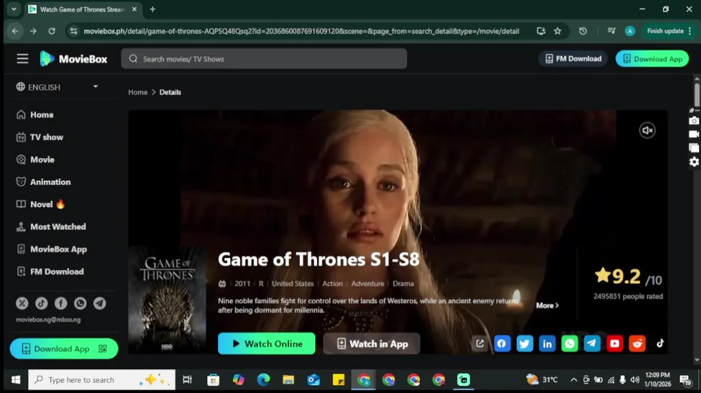The image size is (701, 393).
Task: Open the Chrome profile avatar A
Action: [629, 31]
